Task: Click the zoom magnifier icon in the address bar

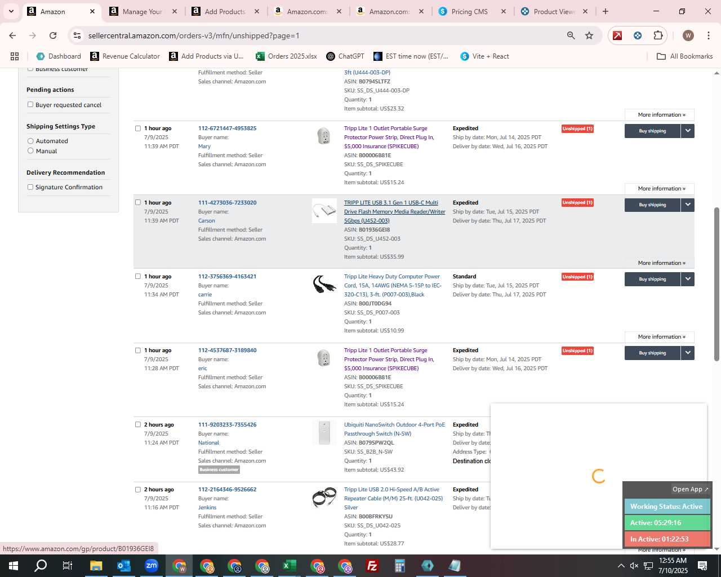Action: (571, 35)
